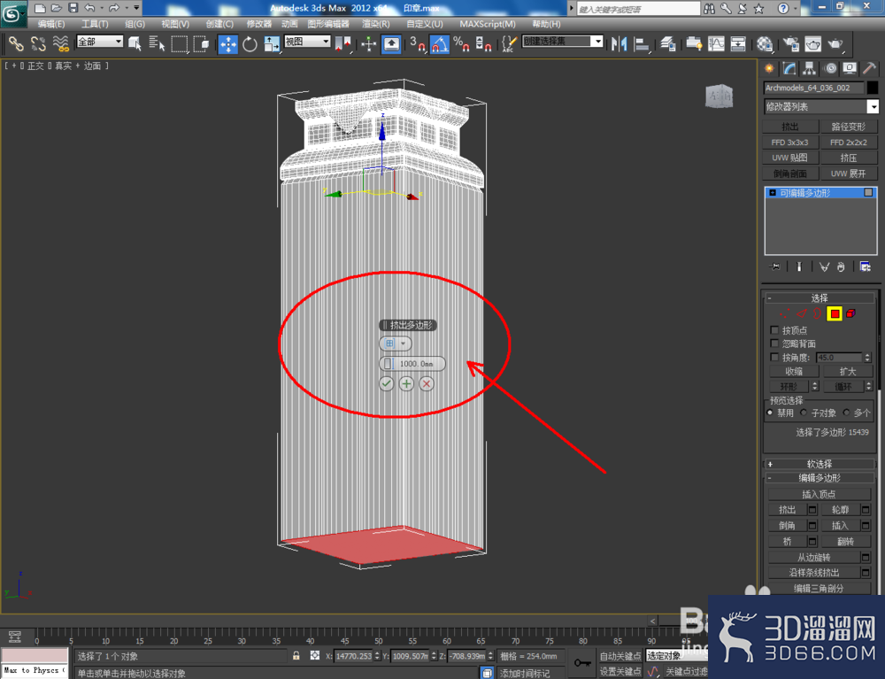Select 多个 preview selection radio
Image resolution: width=885 pixels, height=679 pixels.
pos(846,413)
